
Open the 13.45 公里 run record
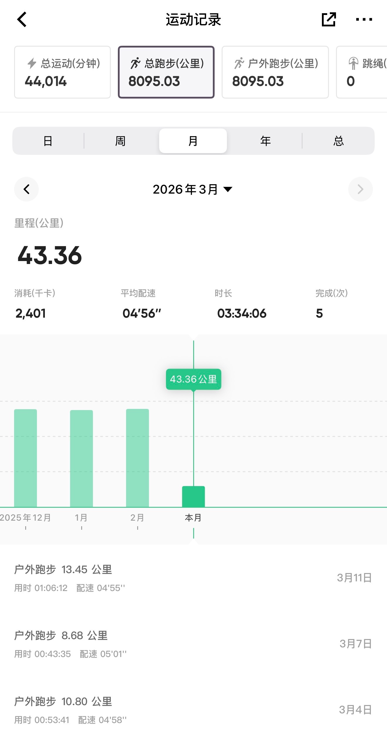193,578
